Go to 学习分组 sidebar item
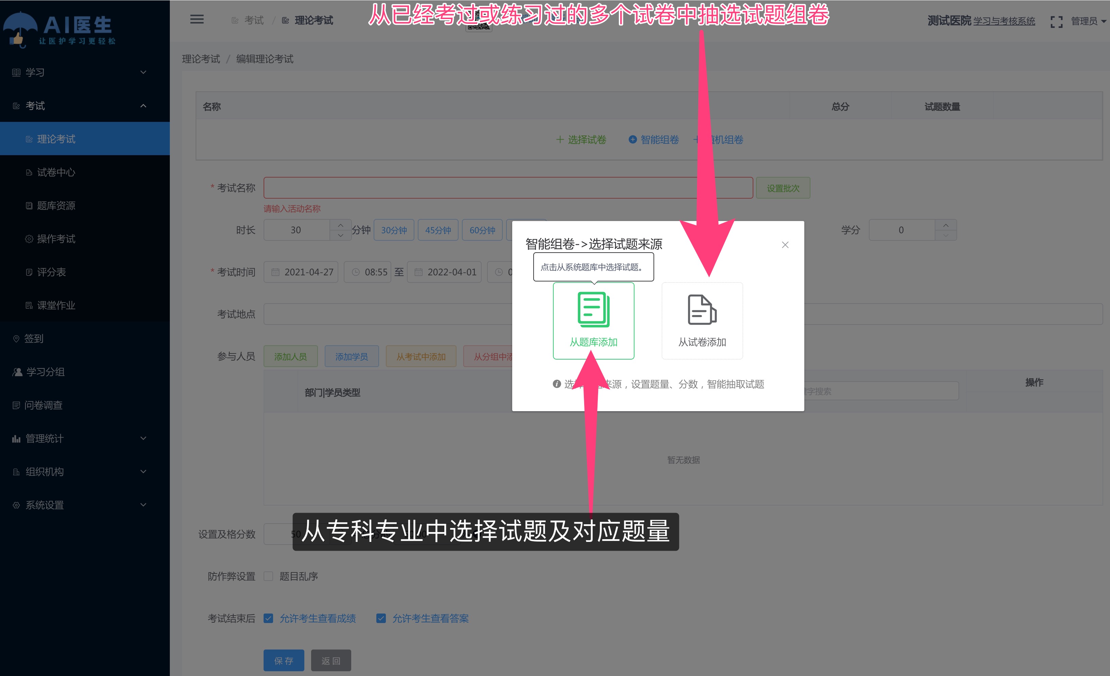 (85, 372)
